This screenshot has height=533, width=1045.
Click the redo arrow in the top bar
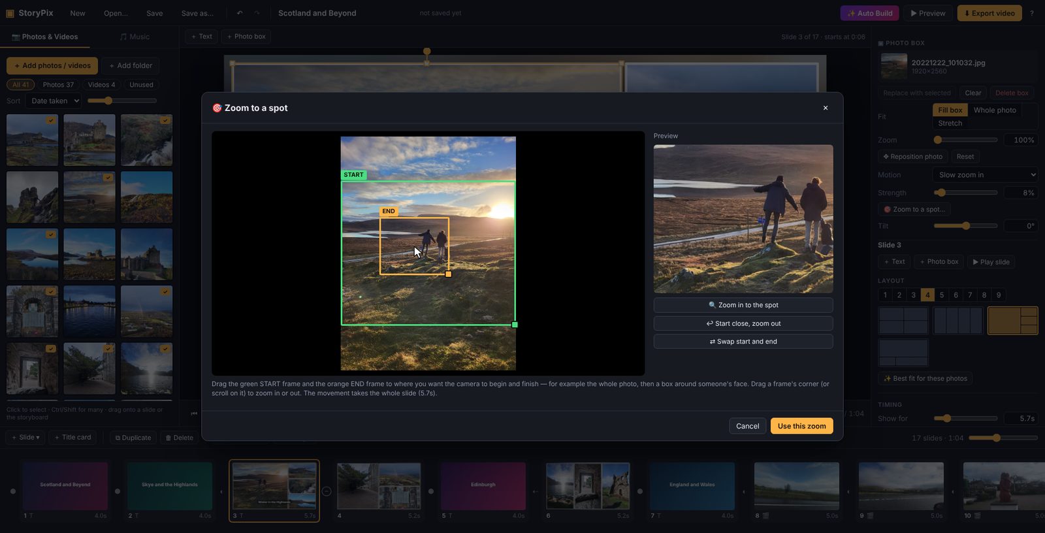click(257, 13)
